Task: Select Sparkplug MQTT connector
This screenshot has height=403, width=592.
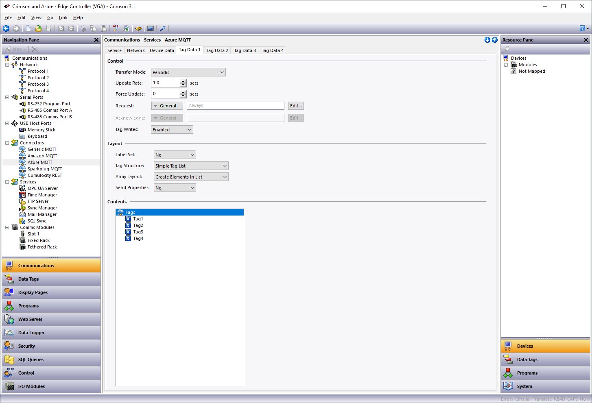Action: pyautogui.click(x=45, y=169)
